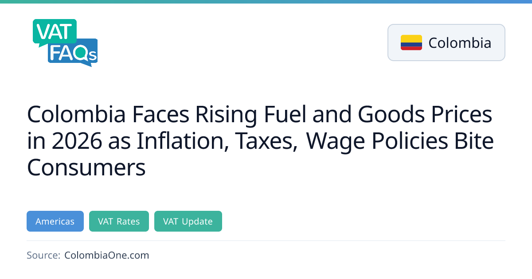This screenshot has width=532, height=279.
Task: Open the VAT Update tag
Action: coord(188,221)
